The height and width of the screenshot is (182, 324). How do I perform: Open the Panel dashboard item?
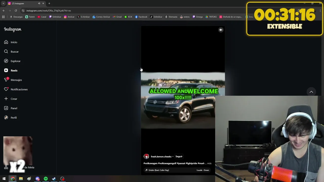(11, 108)
